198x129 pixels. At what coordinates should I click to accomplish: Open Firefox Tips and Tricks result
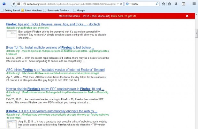(x=53, y=24)
